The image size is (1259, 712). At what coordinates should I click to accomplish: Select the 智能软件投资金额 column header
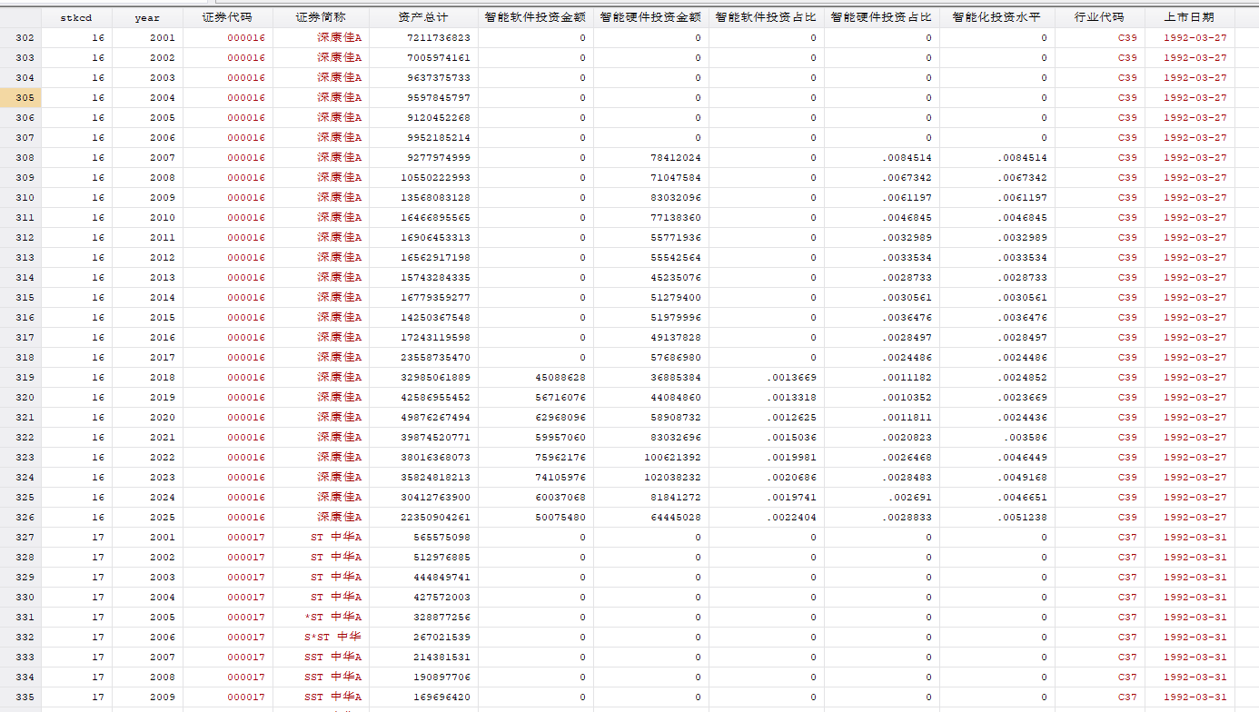pos(535,17)
